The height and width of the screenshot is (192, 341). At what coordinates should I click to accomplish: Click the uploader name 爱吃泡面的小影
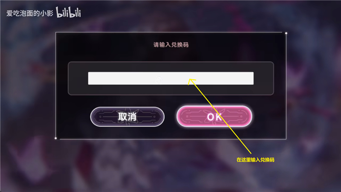(30, 13)
